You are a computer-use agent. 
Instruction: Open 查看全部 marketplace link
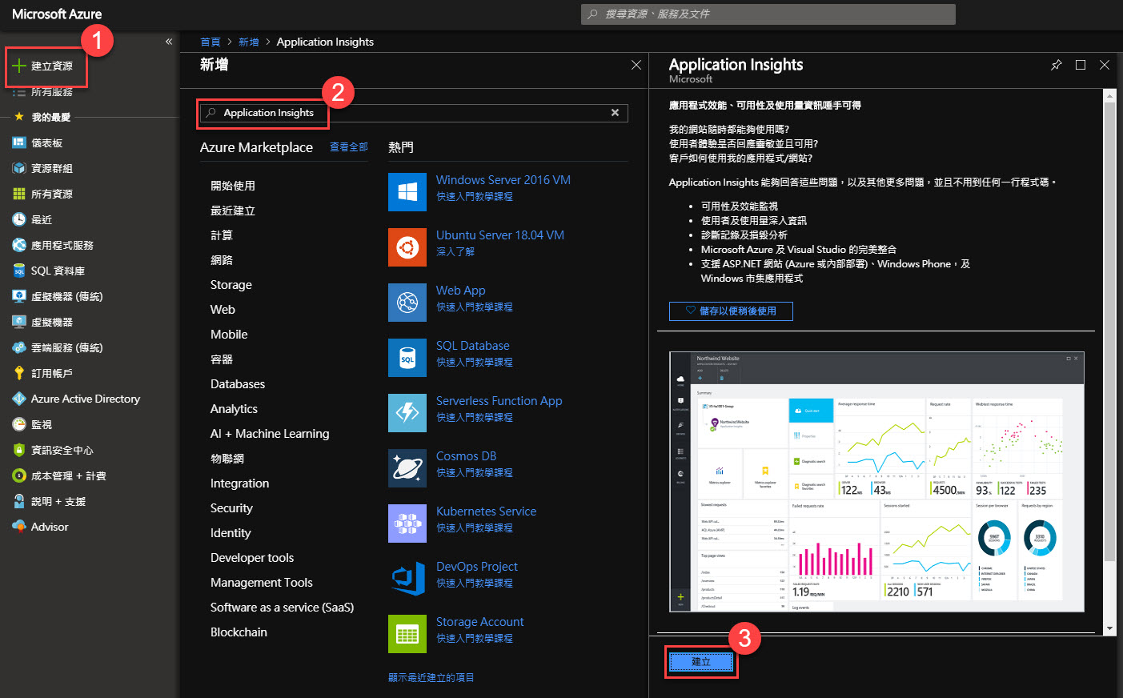point(349,147)
